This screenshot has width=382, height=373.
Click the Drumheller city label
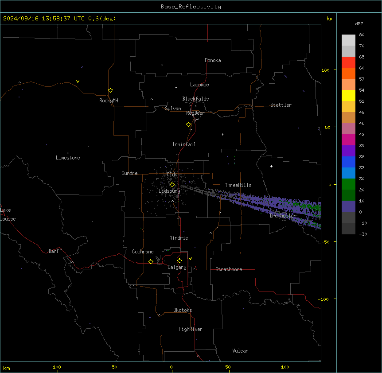pyautogui.click(x=283, y=216)
